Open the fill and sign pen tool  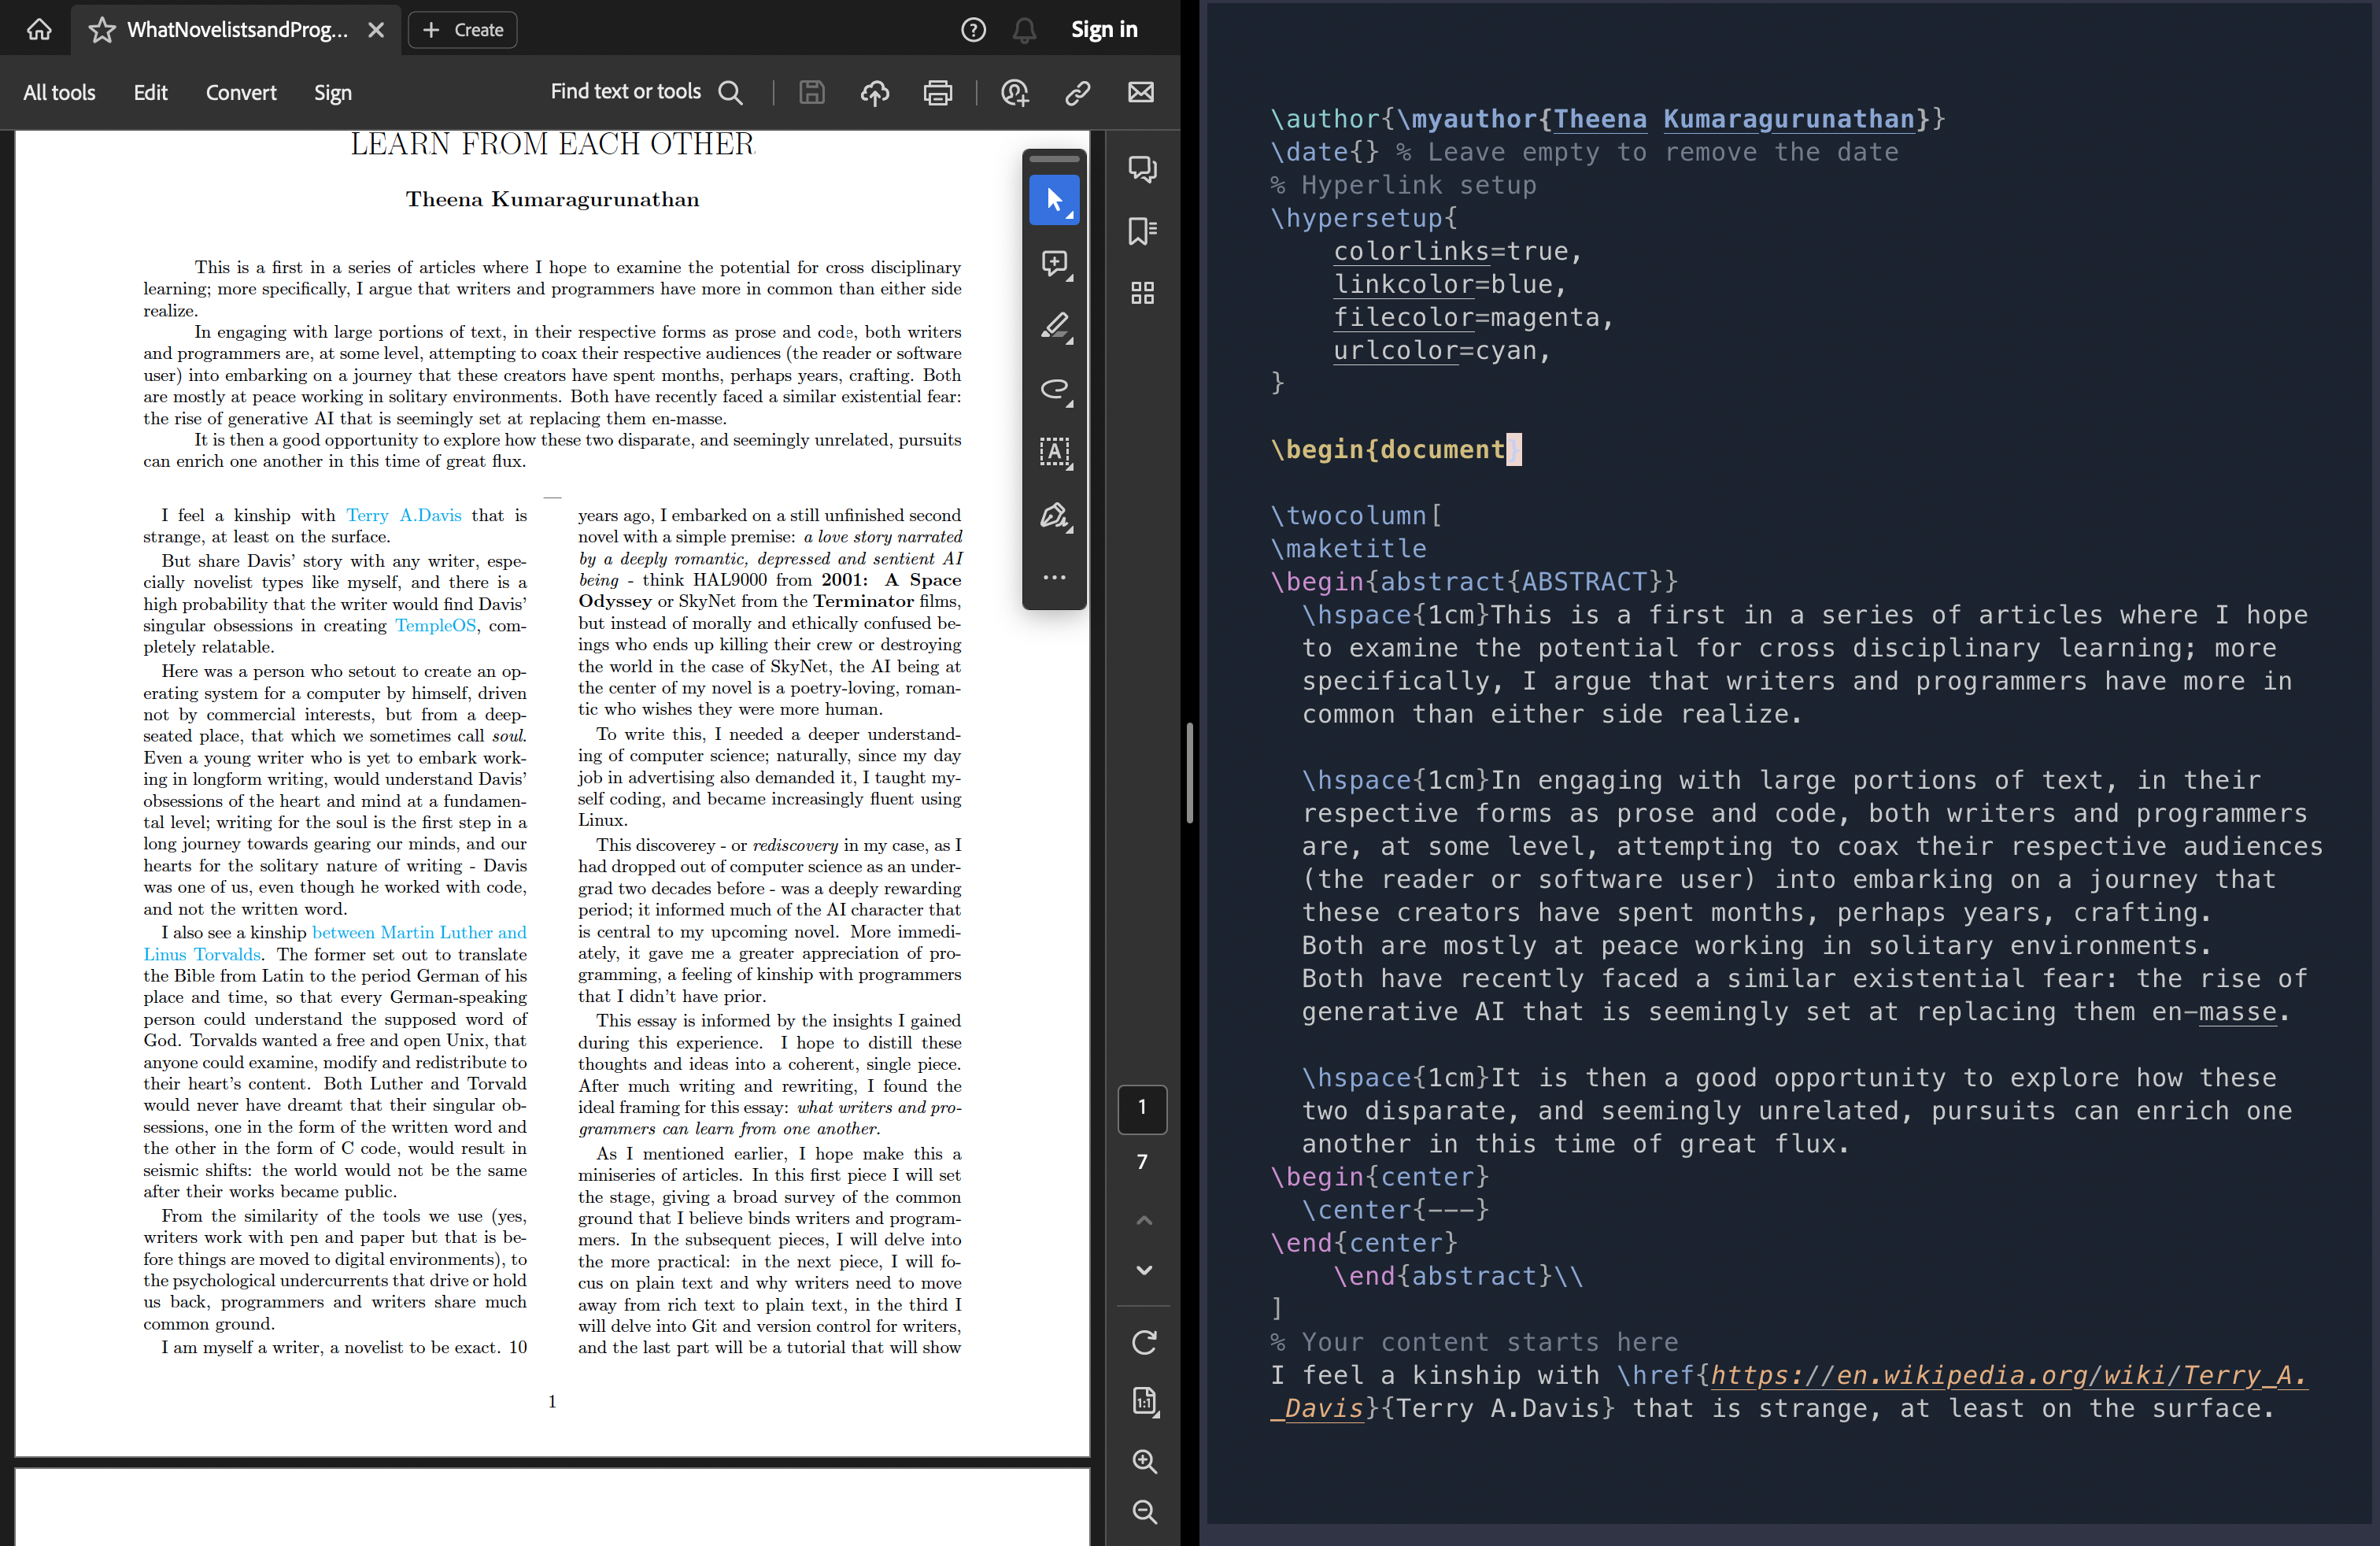[1054, 516]
